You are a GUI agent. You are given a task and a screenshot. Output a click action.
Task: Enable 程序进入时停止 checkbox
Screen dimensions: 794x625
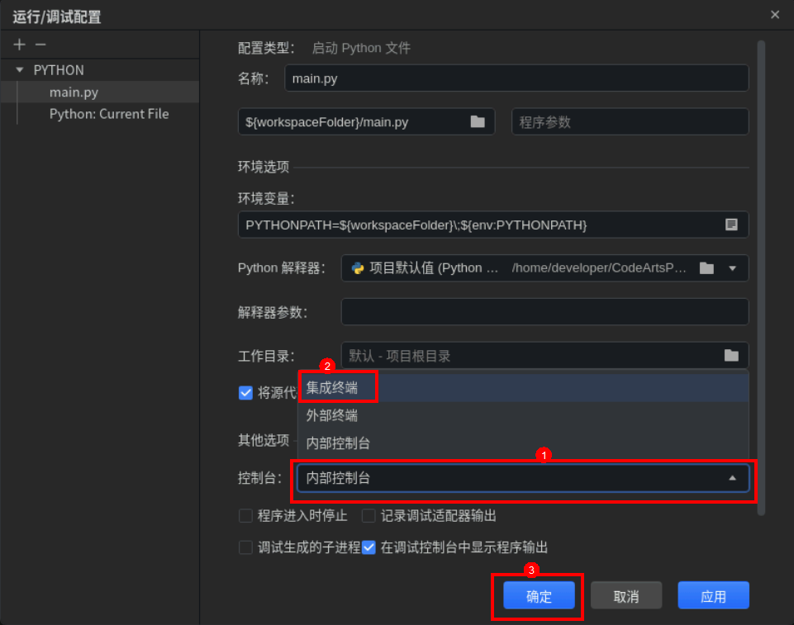(245, 516)
